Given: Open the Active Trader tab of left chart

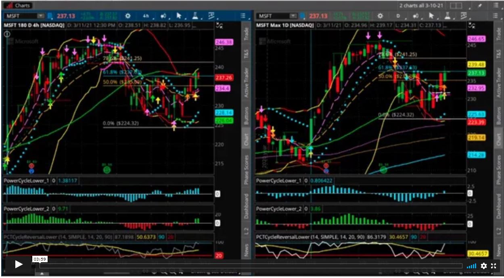Looking at the screenshot, I should (x=246, y=82).
